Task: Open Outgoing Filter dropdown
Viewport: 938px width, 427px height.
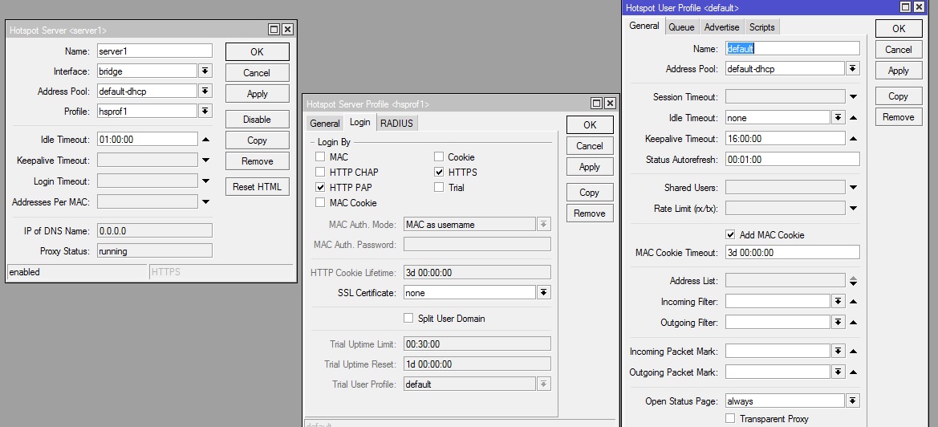Action: (x=838, y=323)
